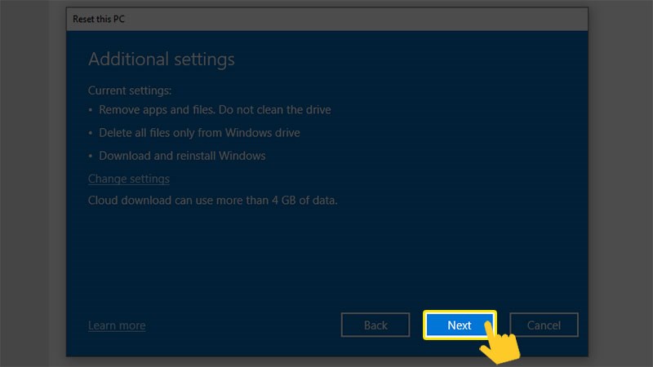Click bullet point before 'Delete all files'
The width and height of the screenshot is (653, 367).
[91, 133]
